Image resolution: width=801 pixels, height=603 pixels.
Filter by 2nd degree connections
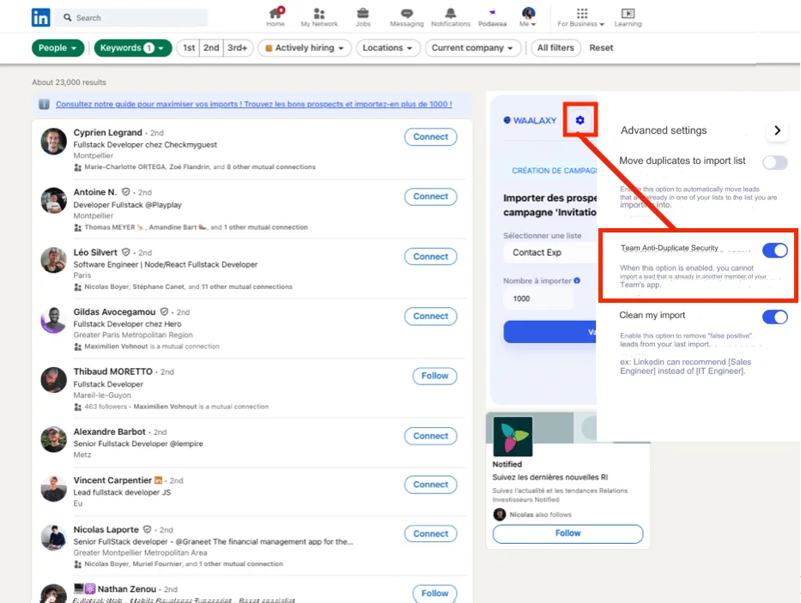tap(211, 47)
